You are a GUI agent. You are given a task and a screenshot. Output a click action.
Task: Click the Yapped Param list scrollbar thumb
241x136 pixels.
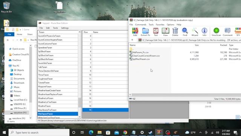[79, 102]
